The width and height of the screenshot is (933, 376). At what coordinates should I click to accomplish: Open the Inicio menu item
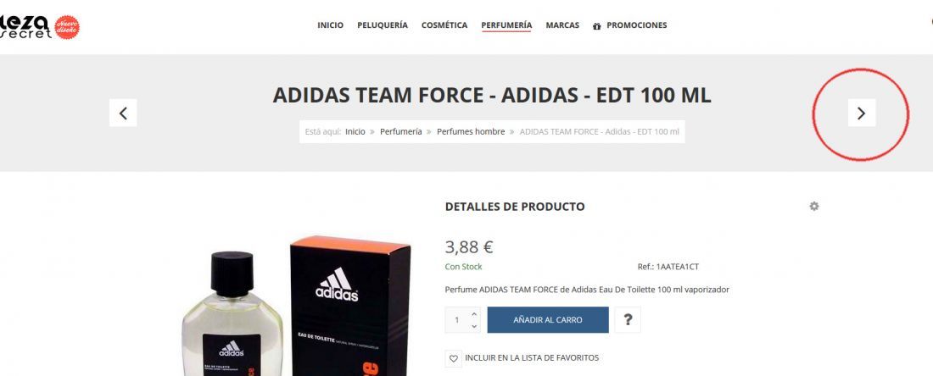tap(330, 25)
